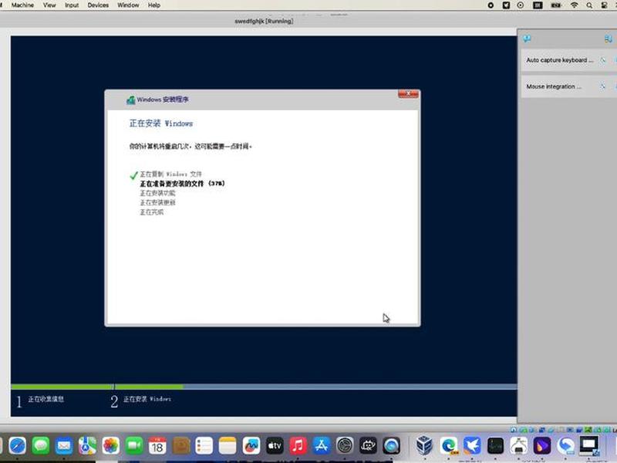Screen dimensions: 617x463
Task: Open Microsoft Edge from the Dock
Action: click(x=449, y=446)
